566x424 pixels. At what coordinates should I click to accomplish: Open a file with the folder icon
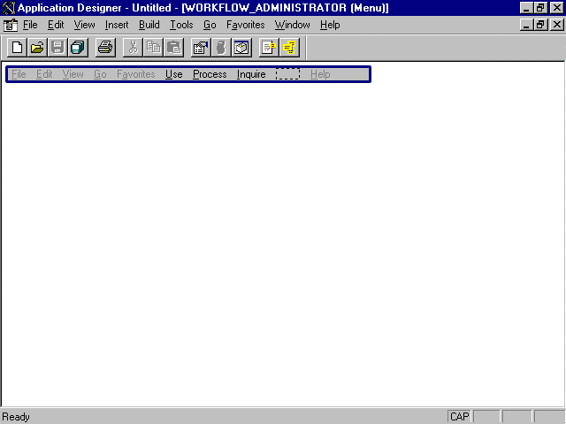pyautogui.click(x=37, y=48)
